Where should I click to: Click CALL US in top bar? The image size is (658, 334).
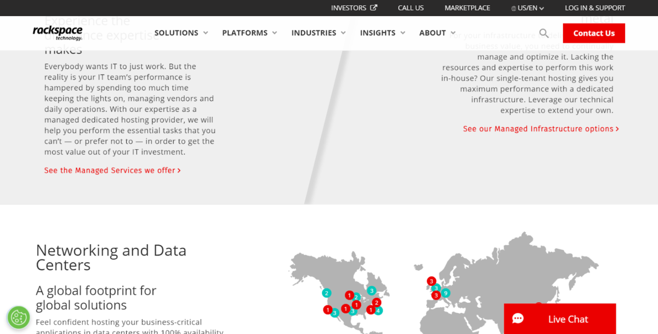411,8
